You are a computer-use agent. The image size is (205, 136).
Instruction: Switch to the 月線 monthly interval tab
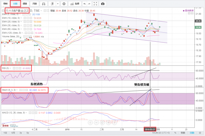34,4
